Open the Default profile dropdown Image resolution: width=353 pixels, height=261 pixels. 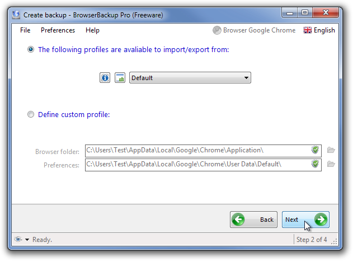tap(190, 78)
